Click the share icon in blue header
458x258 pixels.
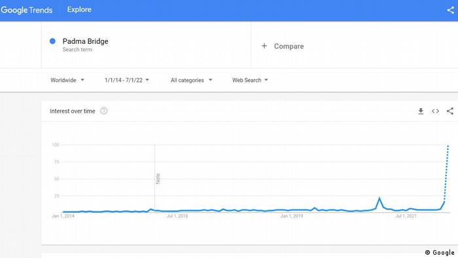click(450, 10)
